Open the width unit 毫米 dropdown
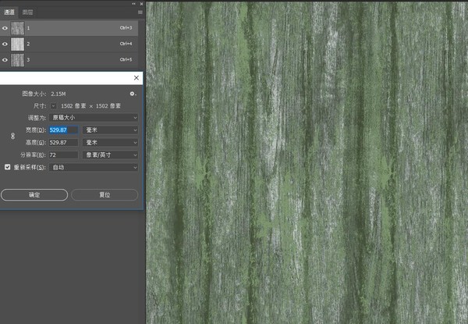Image resolution: width=468 pixels, height=324 pixels. pos(110,130)
